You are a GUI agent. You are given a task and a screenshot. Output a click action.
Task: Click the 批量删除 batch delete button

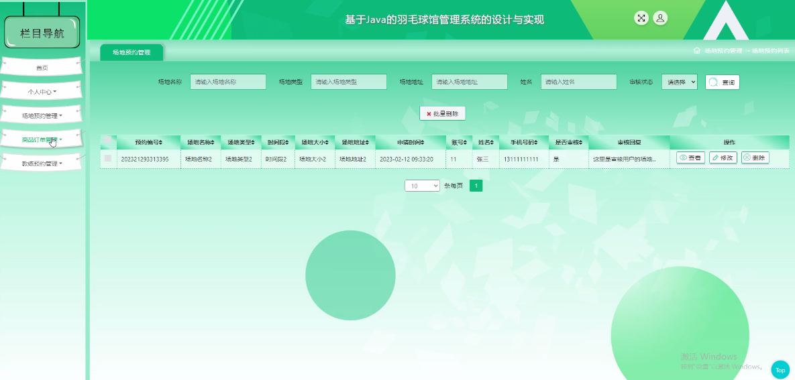[442, 114]
